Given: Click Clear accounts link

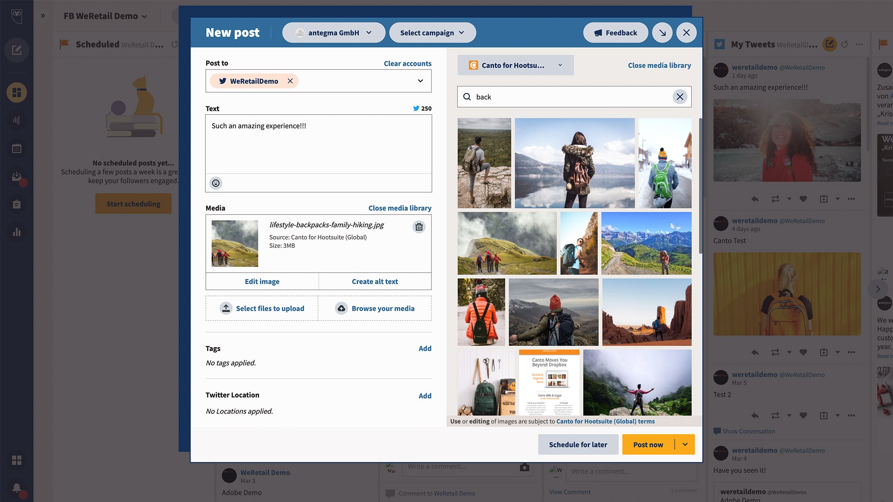Looking at the screenshot, I should point(407,63).
